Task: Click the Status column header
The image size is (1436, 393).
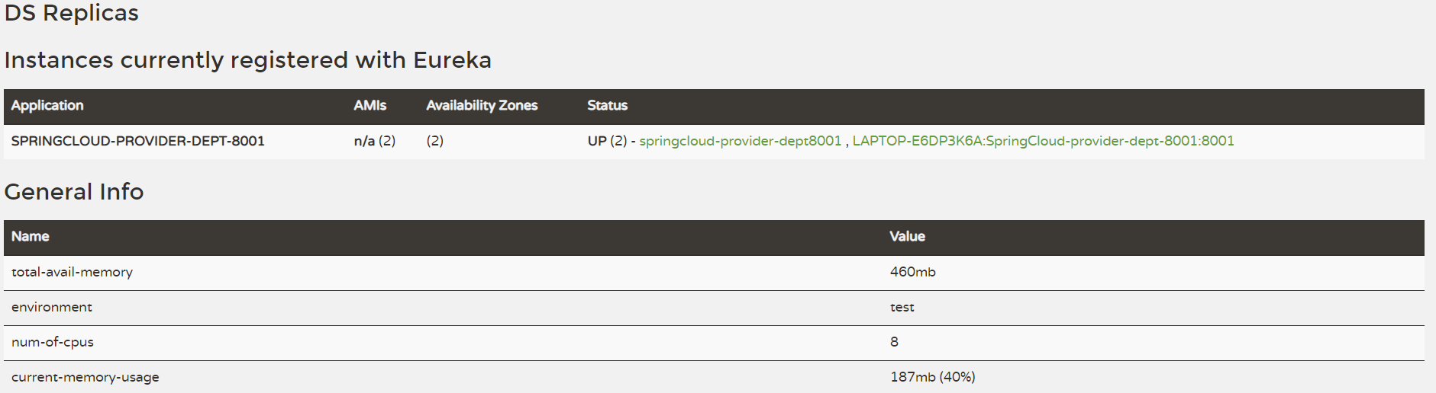Action: click(x=607, y=106)
